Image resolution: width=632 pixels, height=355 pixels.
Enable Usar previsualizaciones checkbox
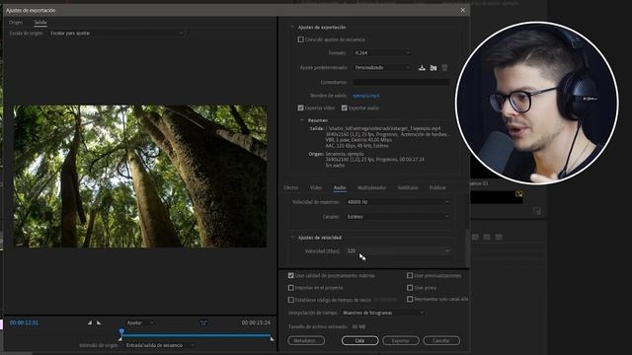(410, 276)
